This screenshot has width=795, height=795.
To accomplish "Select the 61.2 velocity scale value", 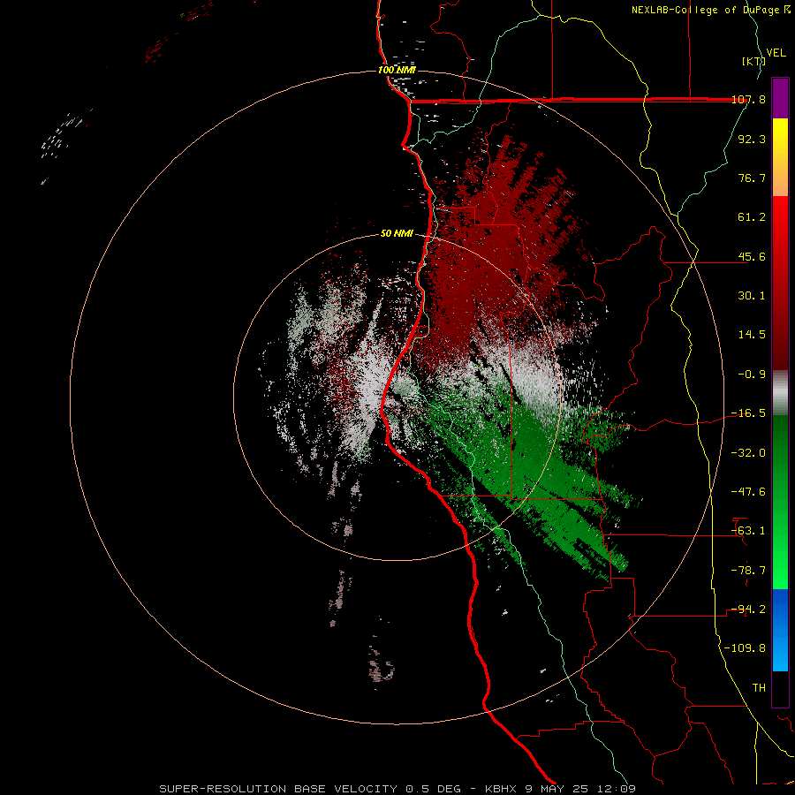I will coord(752,217).
